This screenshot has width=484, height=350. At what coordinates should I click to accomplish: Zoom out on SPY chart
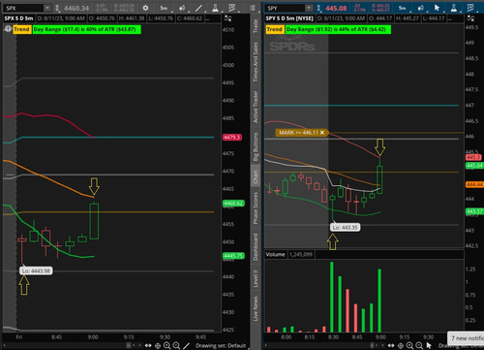(419, 345)
